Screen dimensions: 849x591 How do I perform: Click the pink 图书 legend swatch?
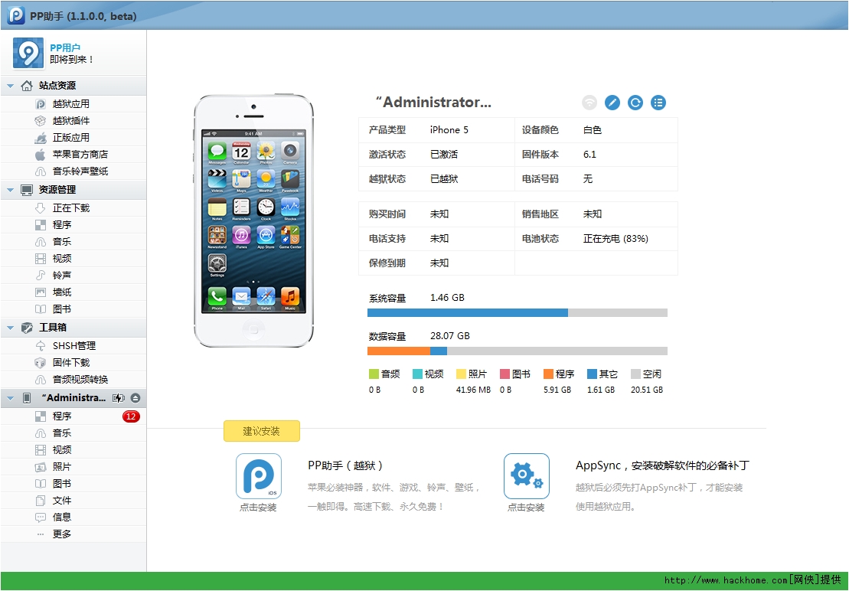coord(505,374)
